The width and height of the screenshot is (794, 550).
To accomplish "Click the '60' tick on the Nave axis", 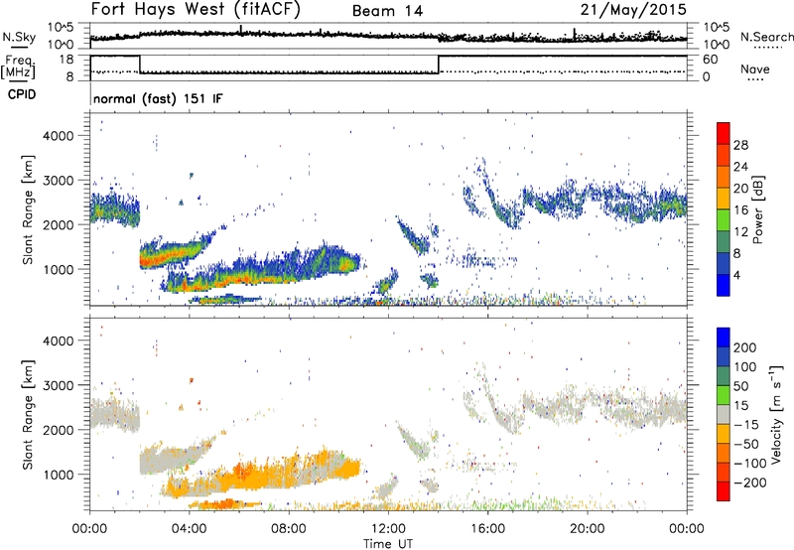I will (710, 60).
